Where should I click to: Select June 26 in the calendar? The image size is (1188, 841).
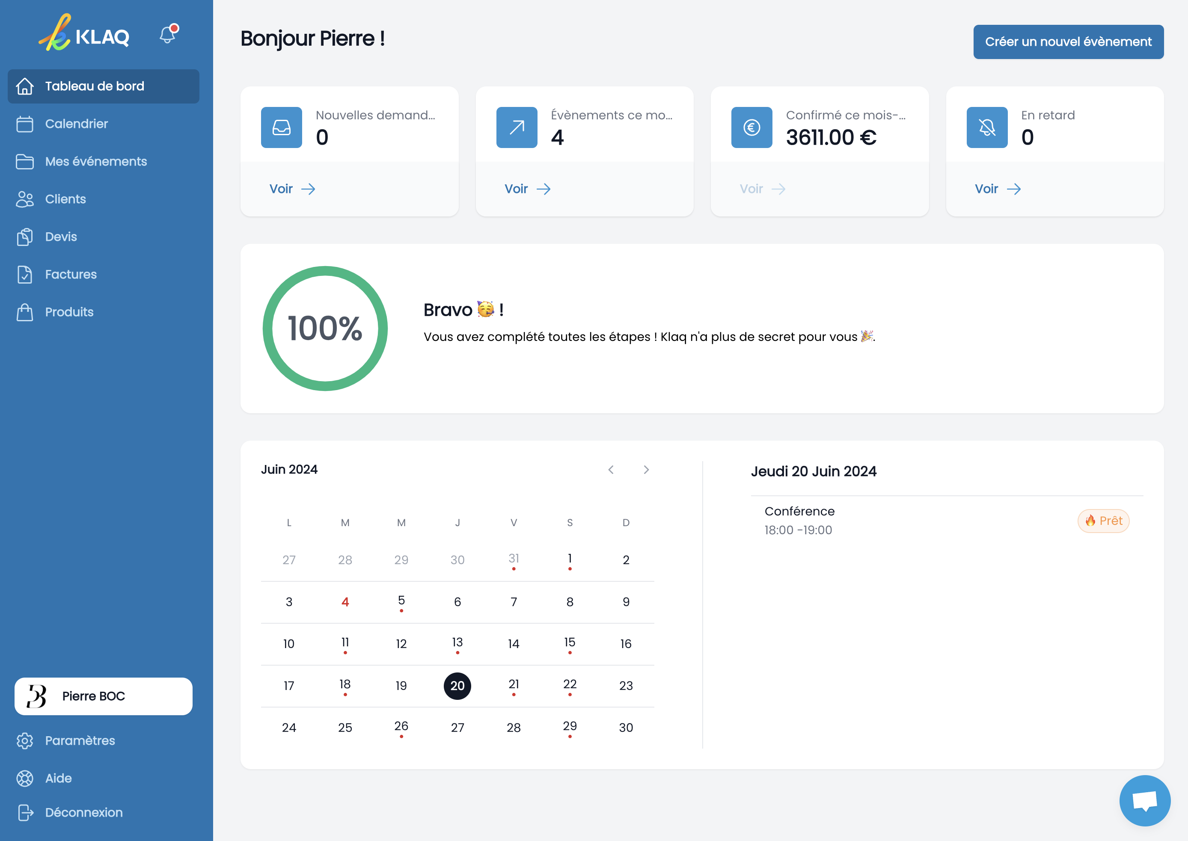click(x=401, y=727)
